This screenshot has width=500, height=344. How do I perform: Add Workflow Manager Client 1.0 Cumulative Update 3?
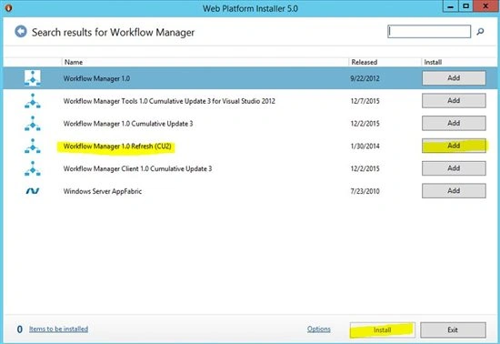pyautogui.click(x=454, y=168)
